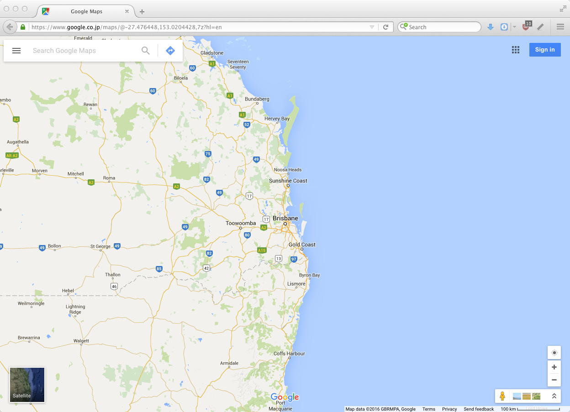Click the Sunshine Coast label

pos(288,181)
